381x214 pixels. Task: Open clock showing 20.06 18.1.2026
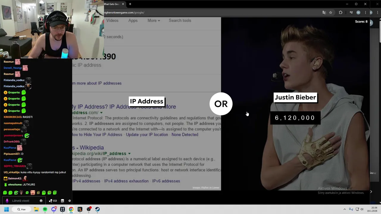[x=372, y=209]
